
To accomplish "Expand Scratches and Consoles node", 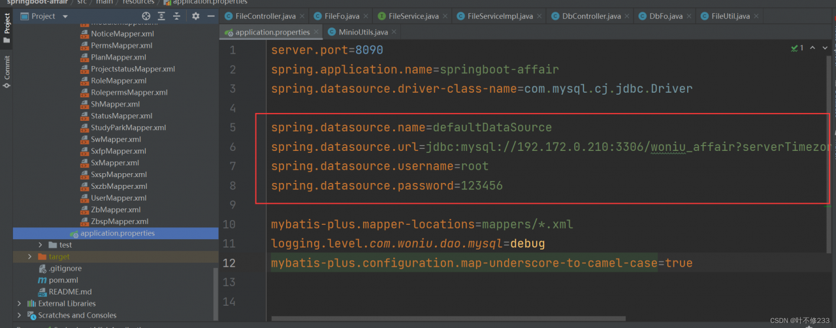I will [20, 316].
